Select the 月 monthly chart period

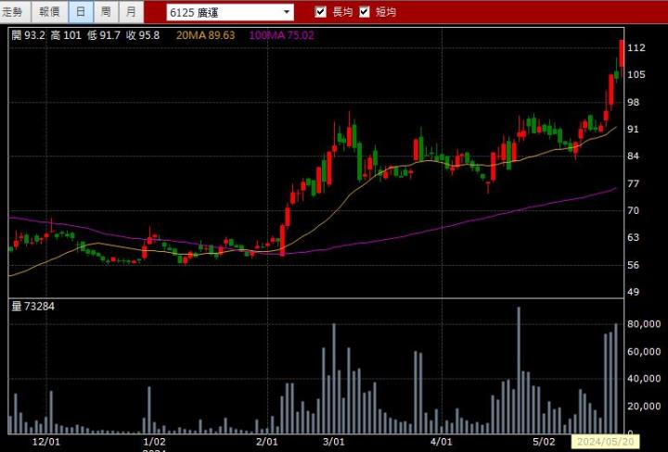(x=131, y=12)
